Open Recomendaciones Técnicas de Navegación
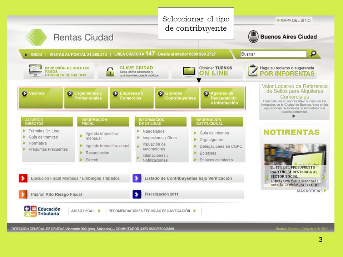 (149, 211)
